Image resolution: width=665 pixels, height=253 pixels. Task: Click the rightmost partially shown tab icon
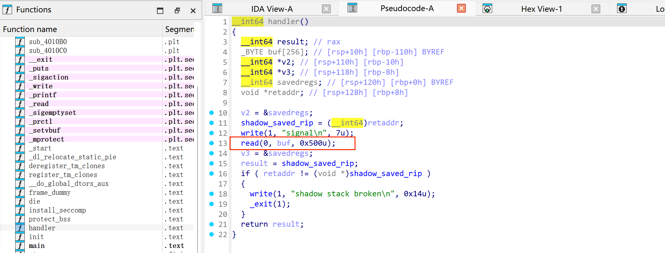tap(622, 9)
